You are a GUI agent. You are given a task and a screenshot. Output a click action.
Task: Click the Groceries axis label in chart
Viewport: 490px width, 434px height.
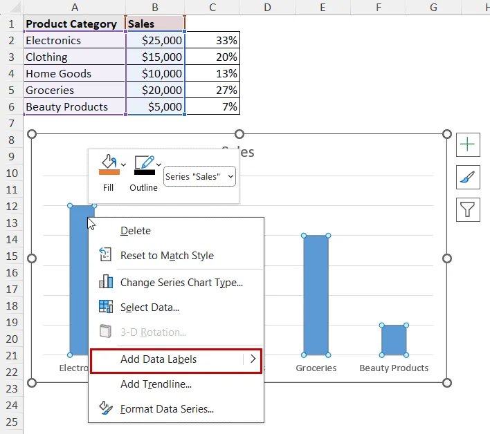point(316,368)
